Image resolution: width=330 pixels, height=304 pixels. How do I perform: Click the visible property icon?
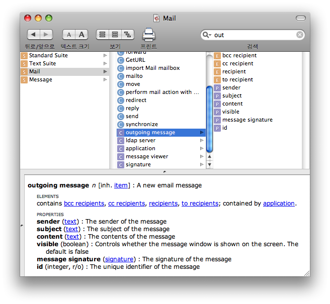click(217, 112)
